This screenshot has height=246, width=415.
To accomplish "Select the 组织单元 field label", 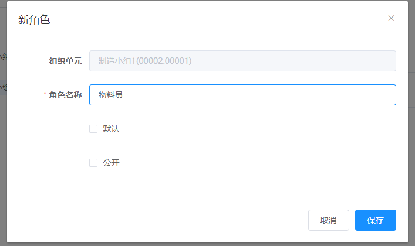I will pos(65,61).
